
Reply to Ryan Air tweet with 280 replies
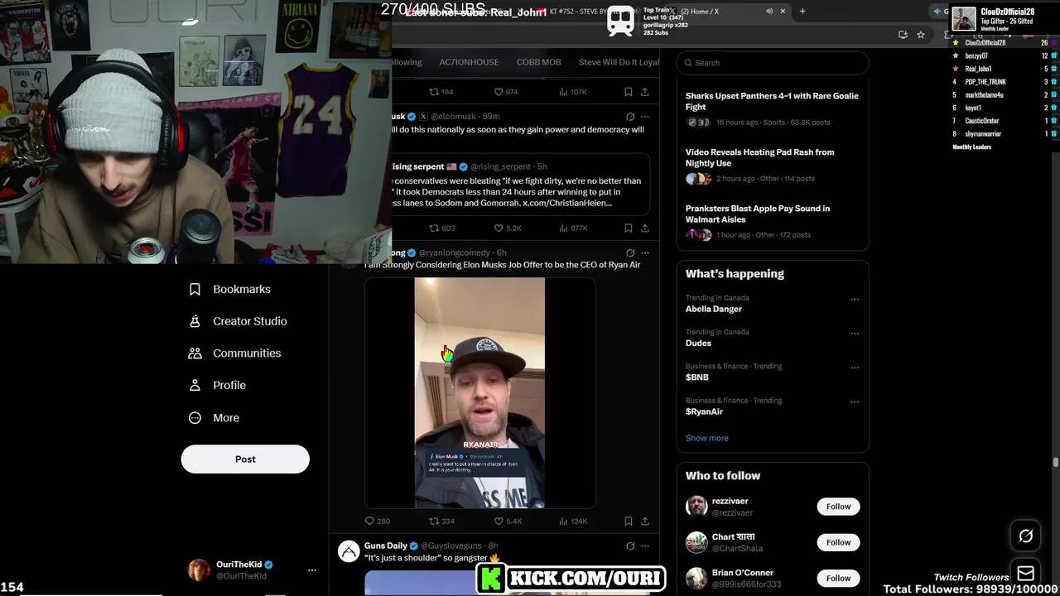tap(378, 521)
